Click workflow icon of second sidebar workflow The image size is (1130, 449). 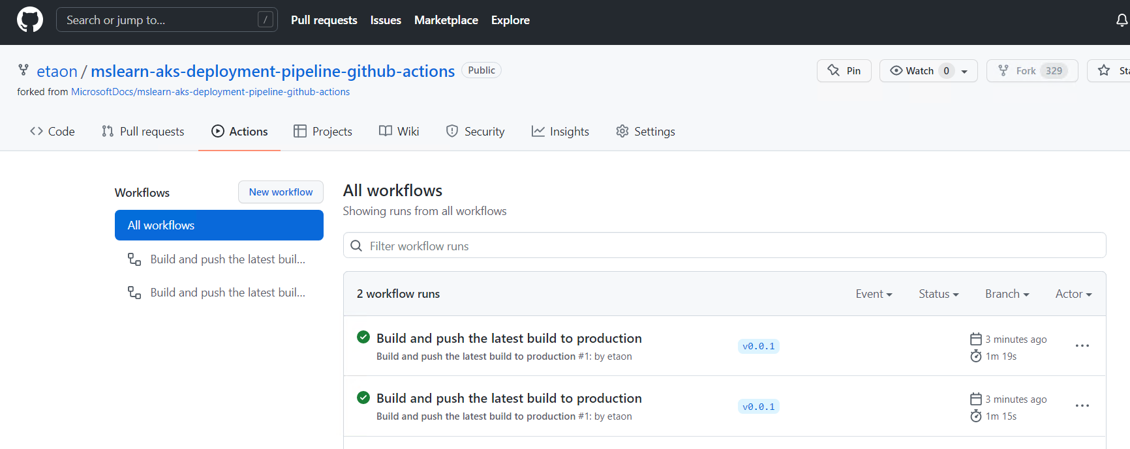click(x=134, y=293)
